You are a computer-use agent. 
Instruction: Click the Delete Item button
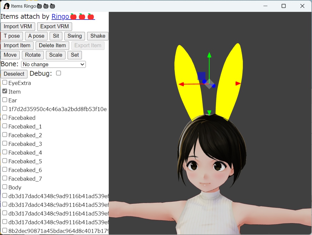coord(52,45)
